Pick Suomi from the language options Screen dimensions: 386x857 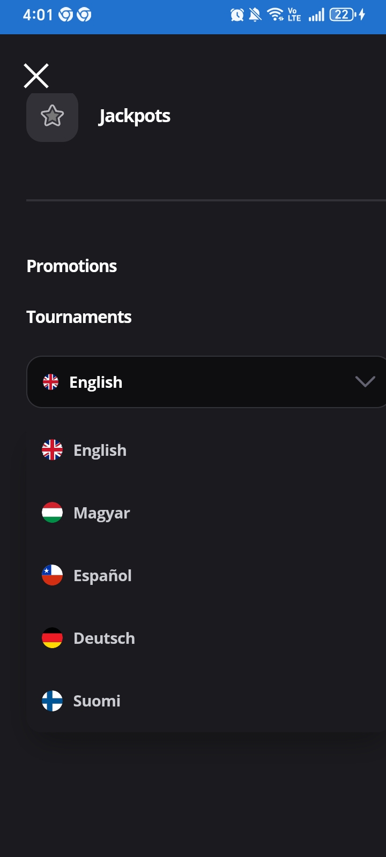coord(97,701)
